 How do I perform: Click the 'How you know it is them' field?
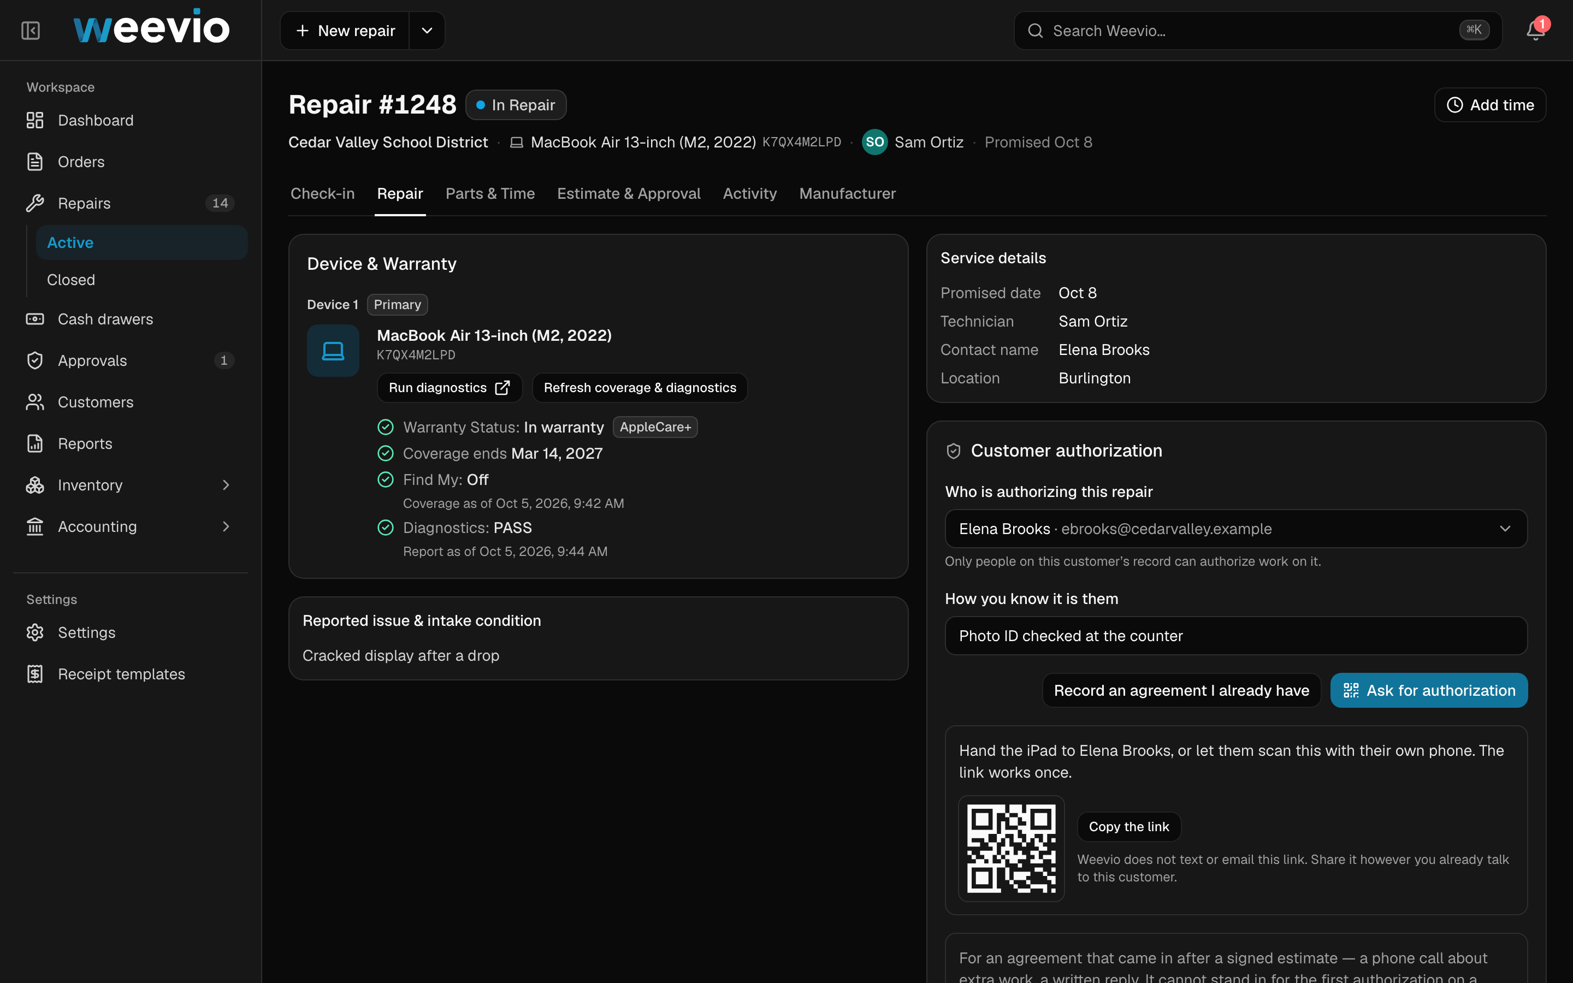[x=1235, y=636]
